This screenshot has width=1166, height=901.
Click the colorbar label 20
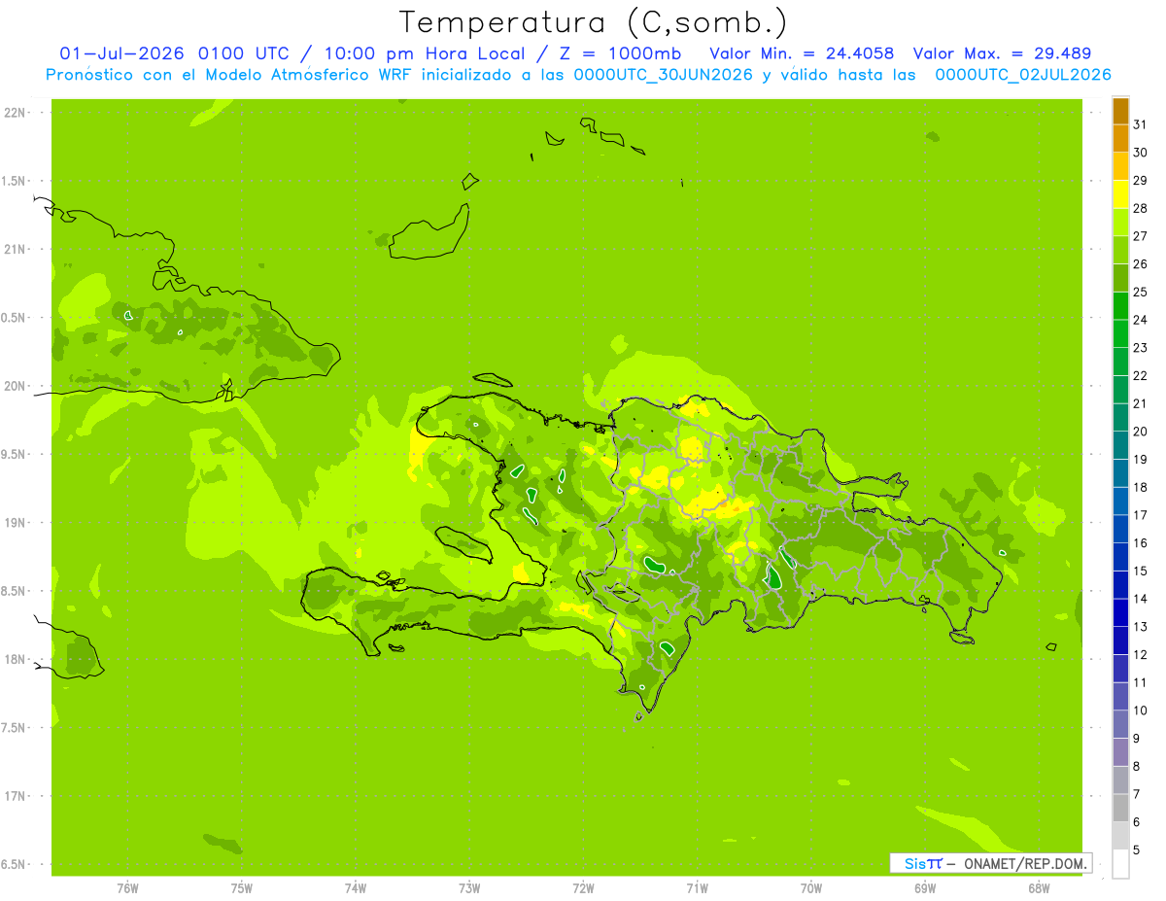pos(1141,432)
